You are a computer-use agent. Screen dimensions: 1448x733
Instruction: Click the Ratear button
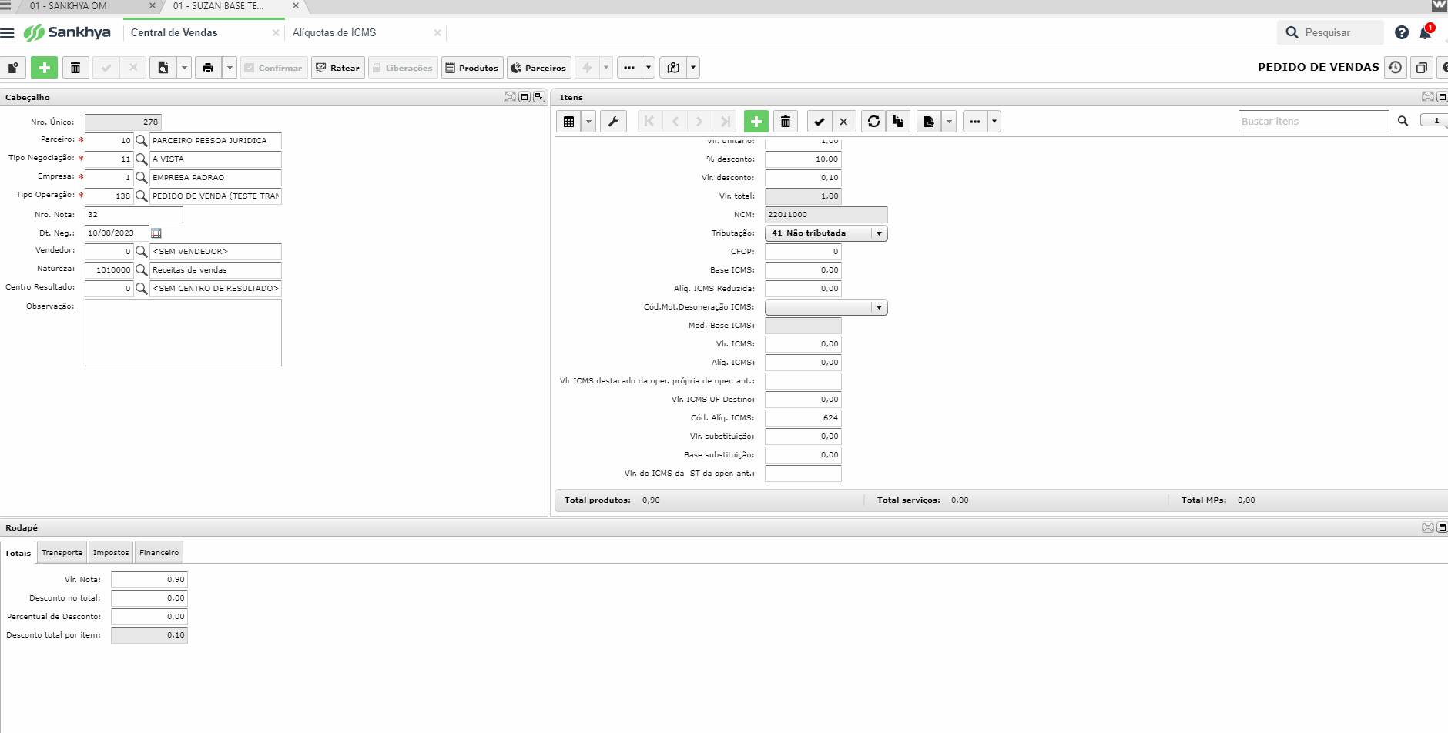pyautogui.click(x=337, y=68)
